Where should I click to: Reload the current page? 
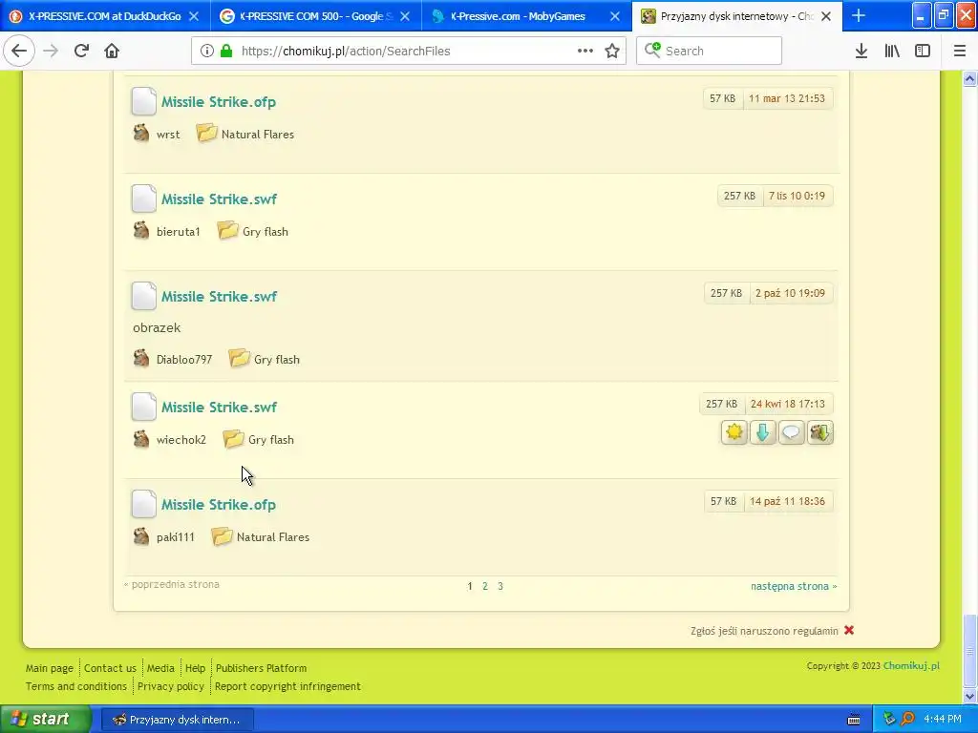(81, 51)
